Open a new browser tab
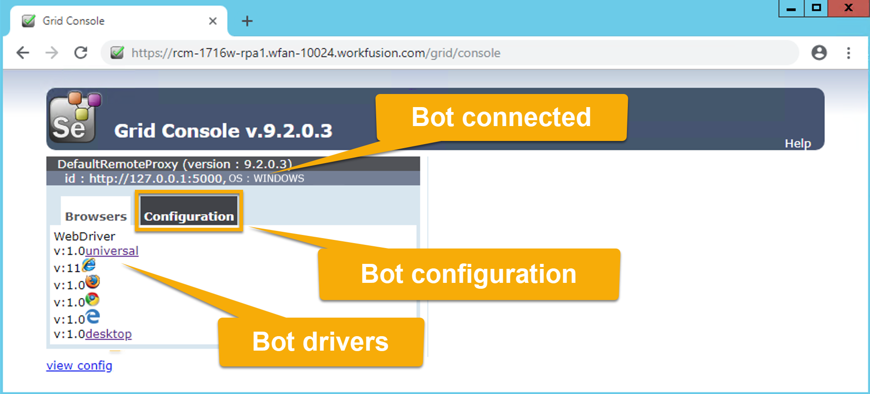This screenshot has height=394, width=870. coord(247,21)
